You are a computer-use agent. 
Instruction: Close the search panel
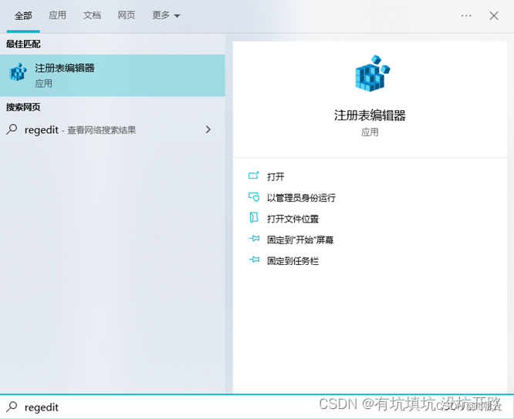pyautogui.click(x=494, y=15)
